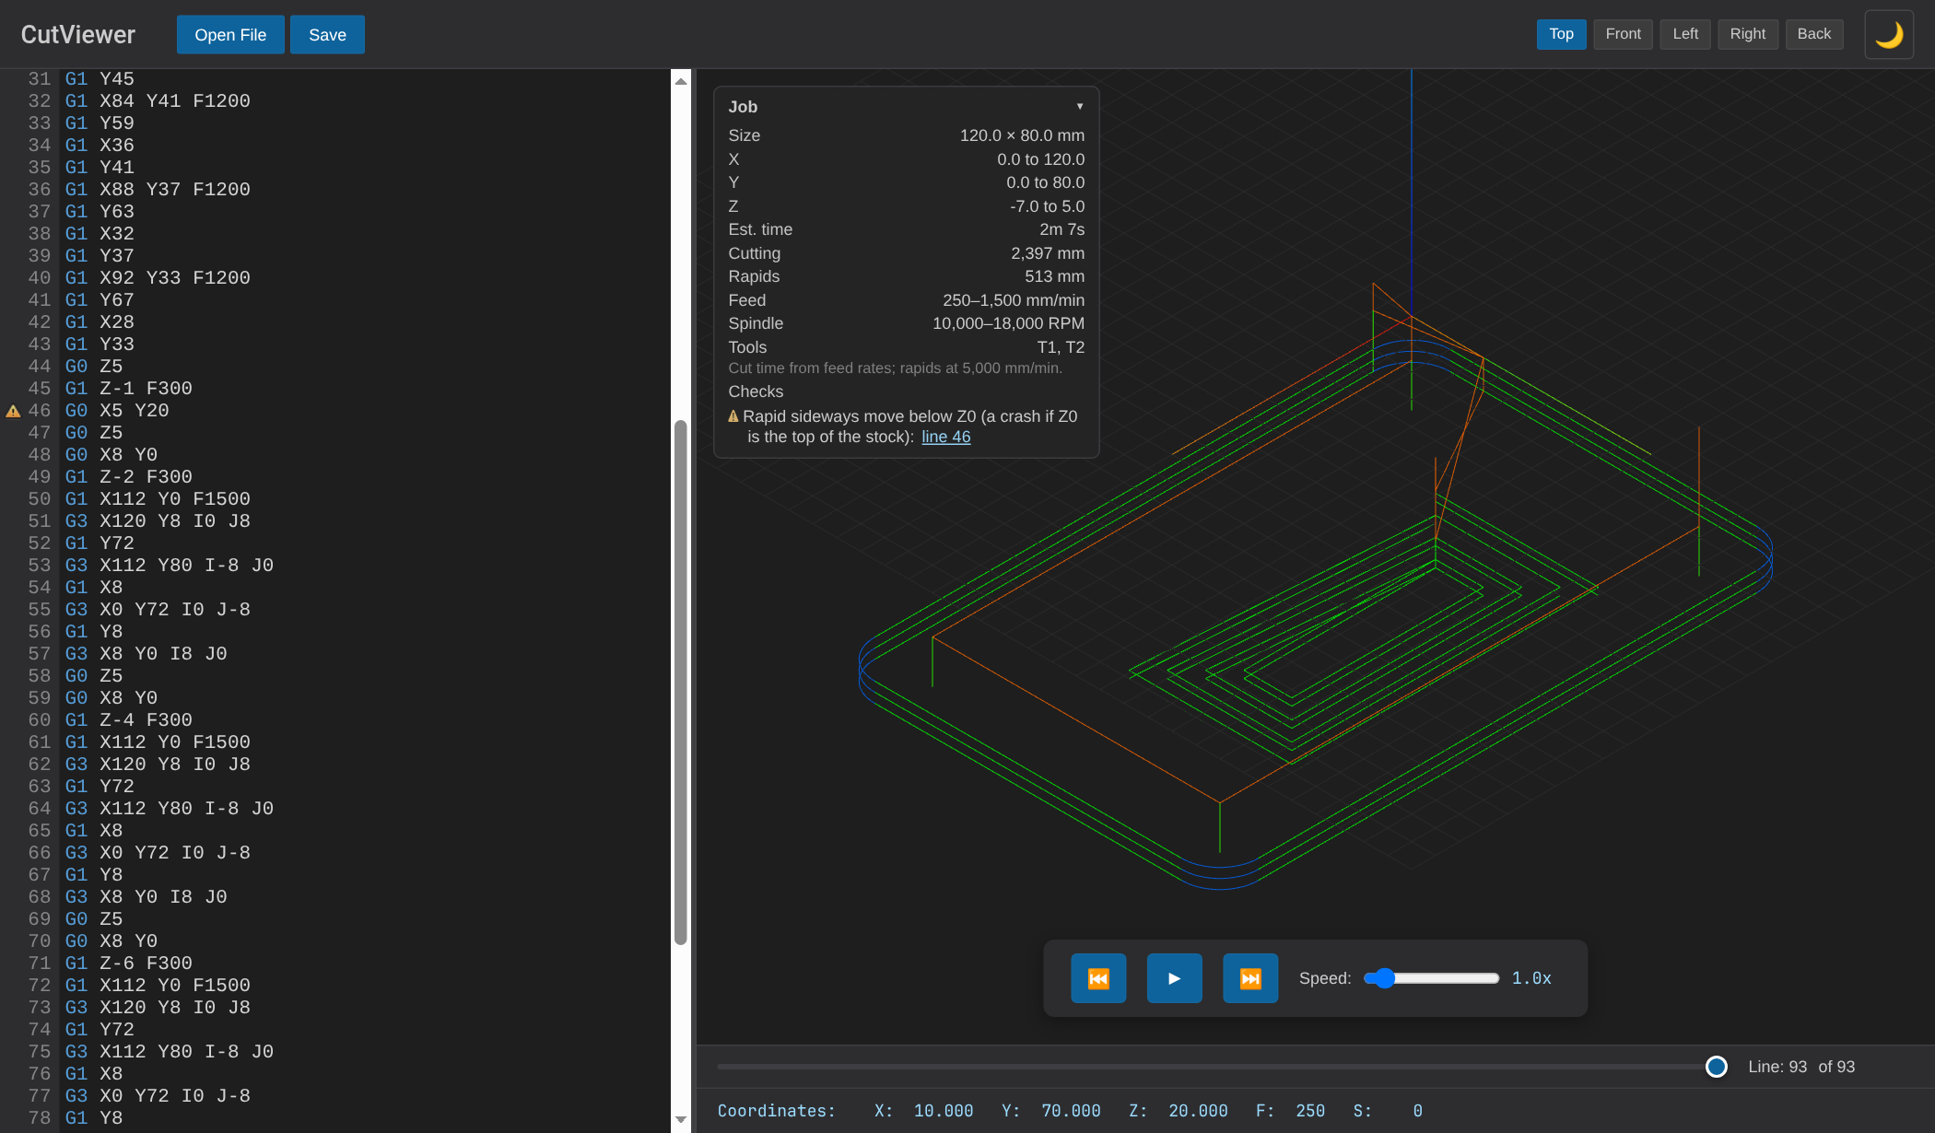Rewind playback to start
Screen dimensions: 1935x1133
click(1098, 978)
